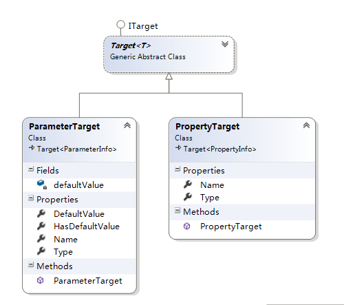This screenshot has width=344, height=305.
Task: Click wrench icon beside Type in PropertyTarget
Action: [188, 197]
